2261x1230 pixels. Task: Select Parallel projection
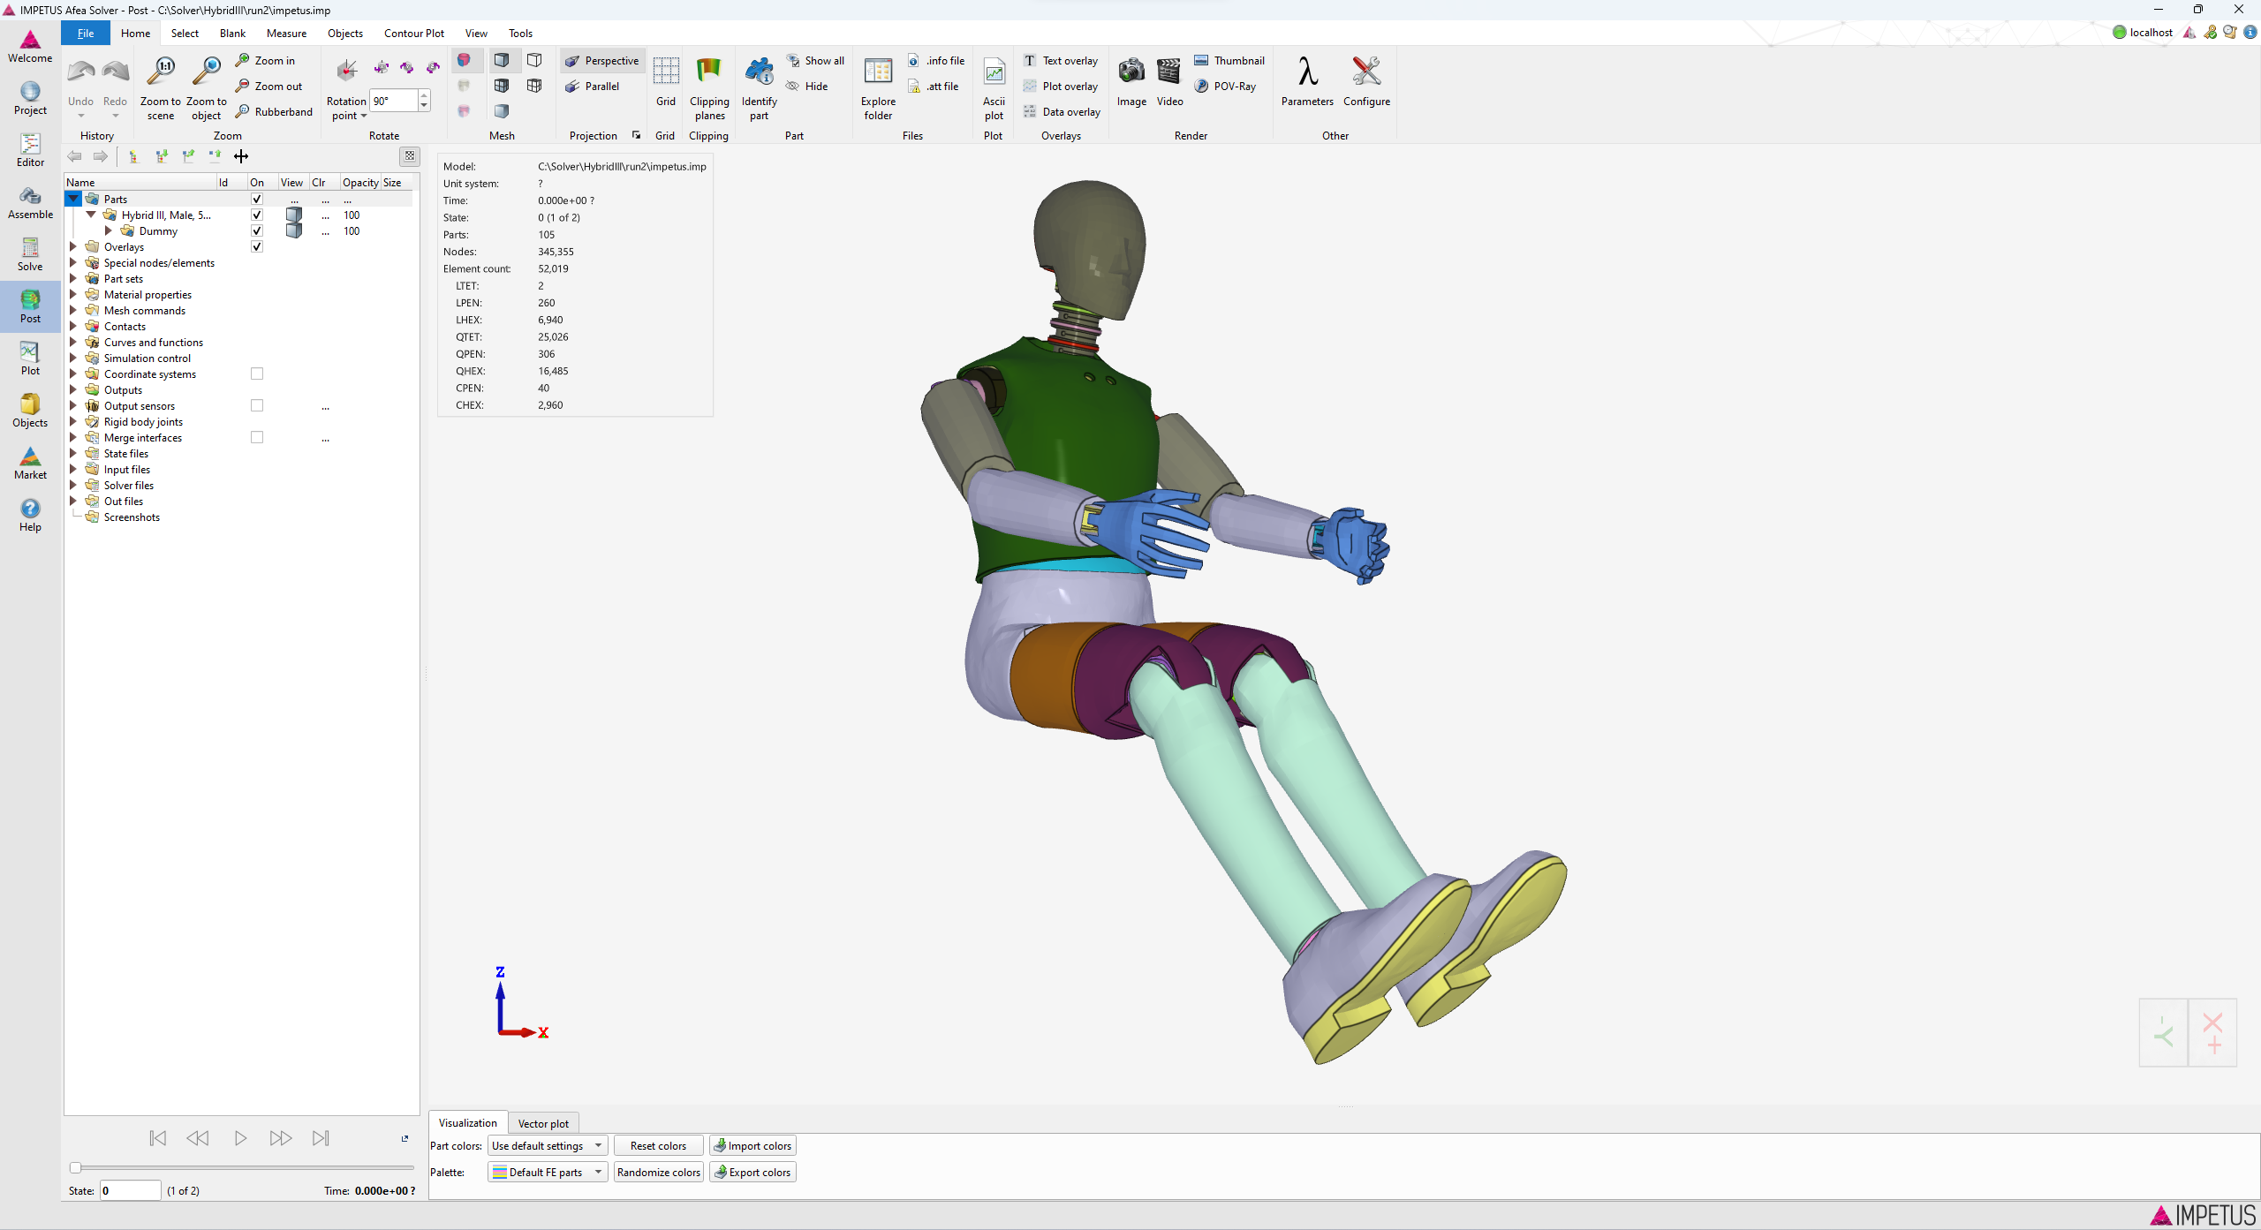[x=593, y=86]
